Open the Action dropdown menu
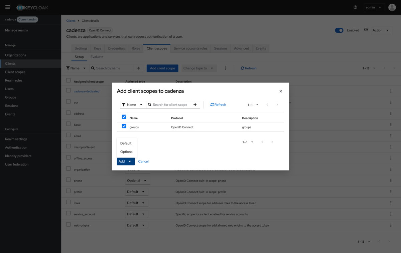The width and height of the screenshot is (401, 253). pos(381,30)
